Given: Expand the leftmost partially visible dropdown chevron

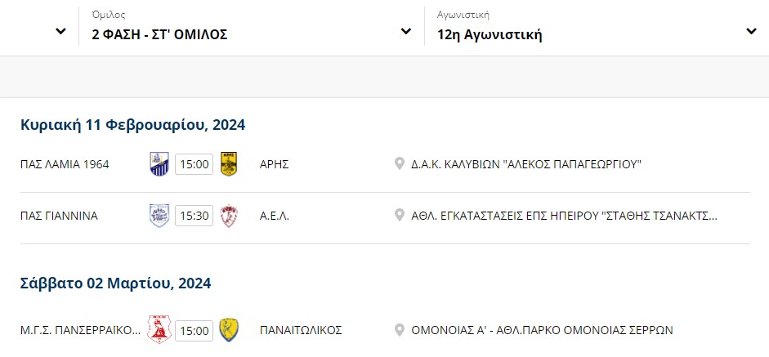Looking at the screenshot, I should point(60,32).
